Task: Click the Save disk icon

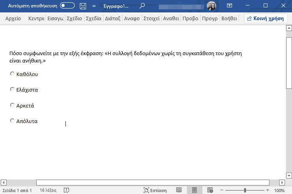Action: pos(83,6)
